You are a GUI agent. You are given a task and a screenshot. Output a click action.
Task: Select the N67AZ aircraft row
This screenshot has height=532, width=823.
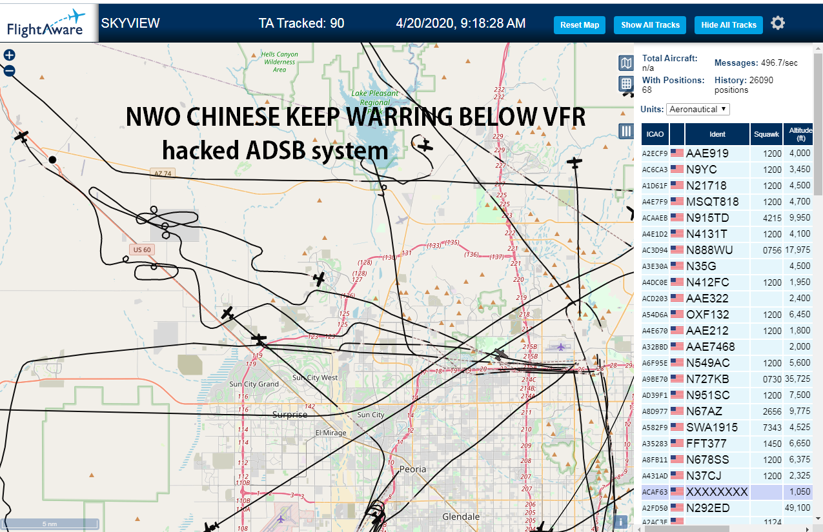(x=727, y=411)
